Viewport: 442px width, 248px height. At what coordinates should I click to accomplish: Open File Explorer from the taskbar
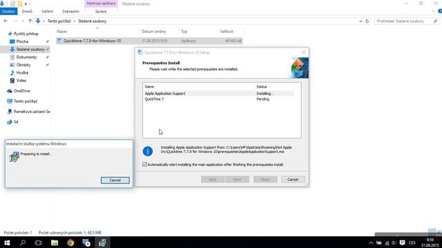click(55, 242)
